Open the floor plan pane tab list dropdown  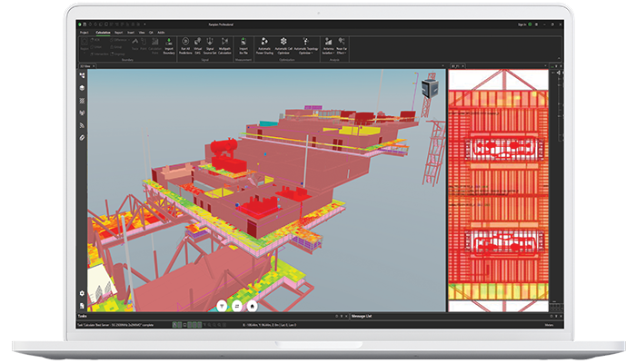click(545, 65)
